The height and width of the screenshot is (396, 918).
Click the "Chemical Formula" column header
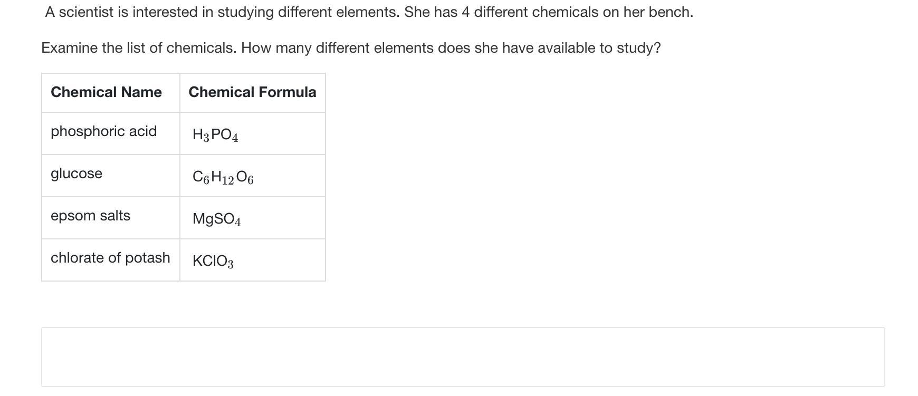252,92
